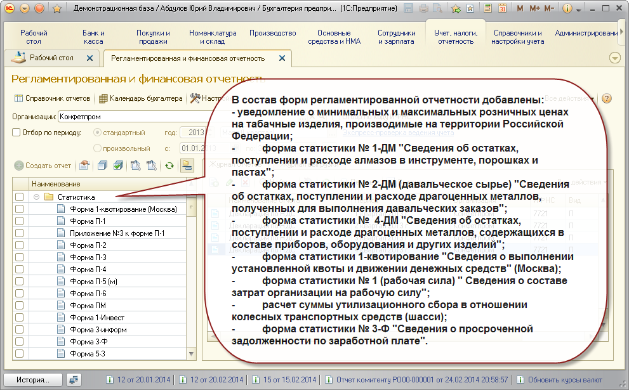Screen dimensions: 629x390
Task: Collapse the Статистика tree folder
Action: [37, 197]
